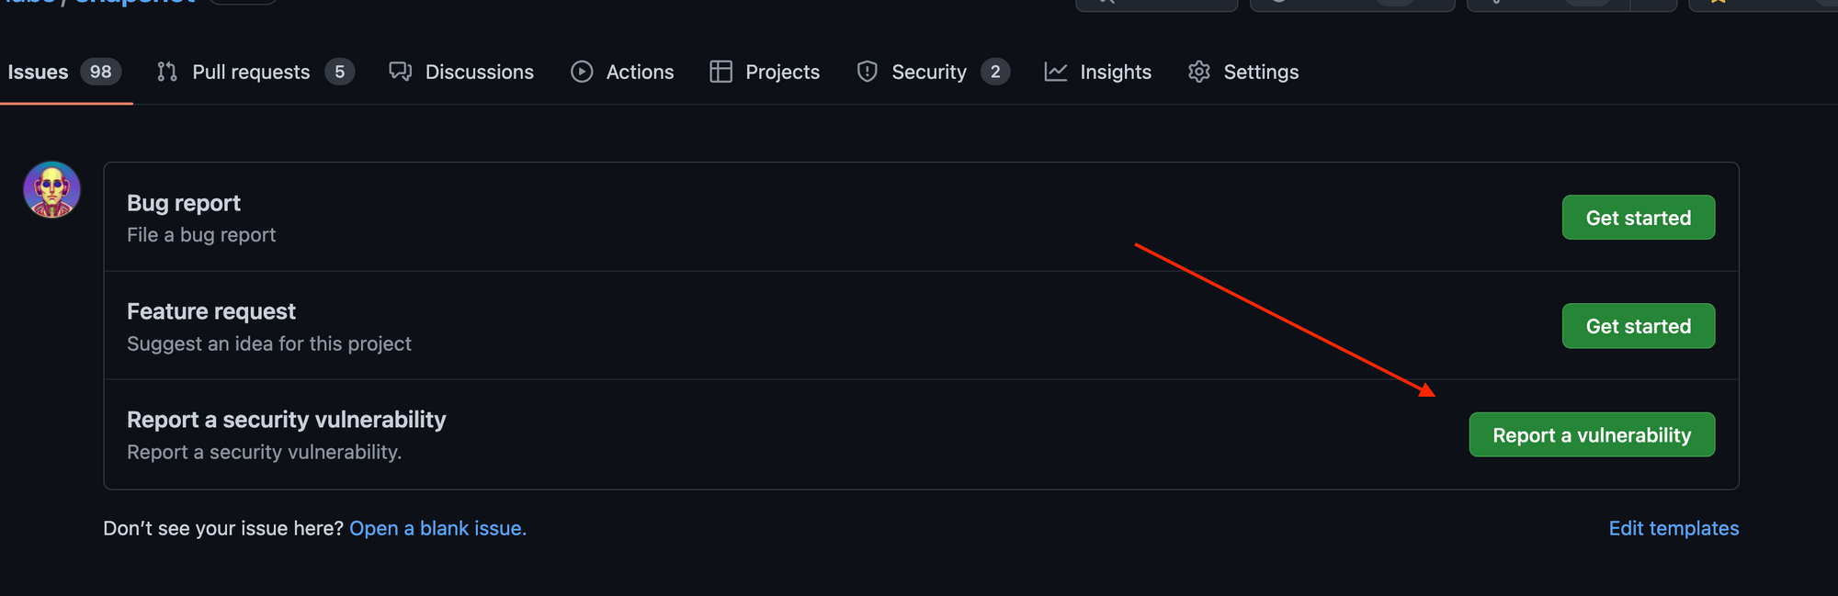Click the user avatar image

pos(51,190)
